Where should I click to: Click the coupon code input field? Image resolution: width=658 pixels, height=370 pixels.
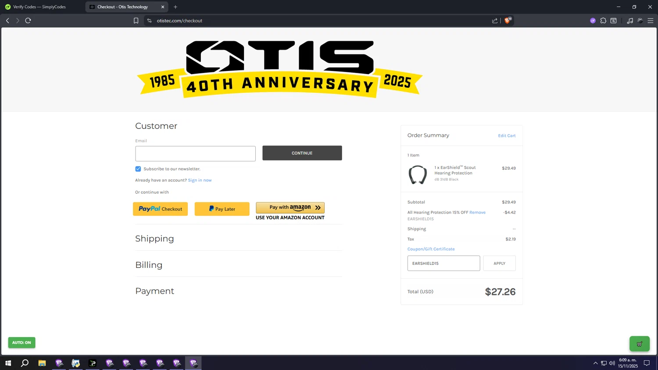click(x=443, y=263)
